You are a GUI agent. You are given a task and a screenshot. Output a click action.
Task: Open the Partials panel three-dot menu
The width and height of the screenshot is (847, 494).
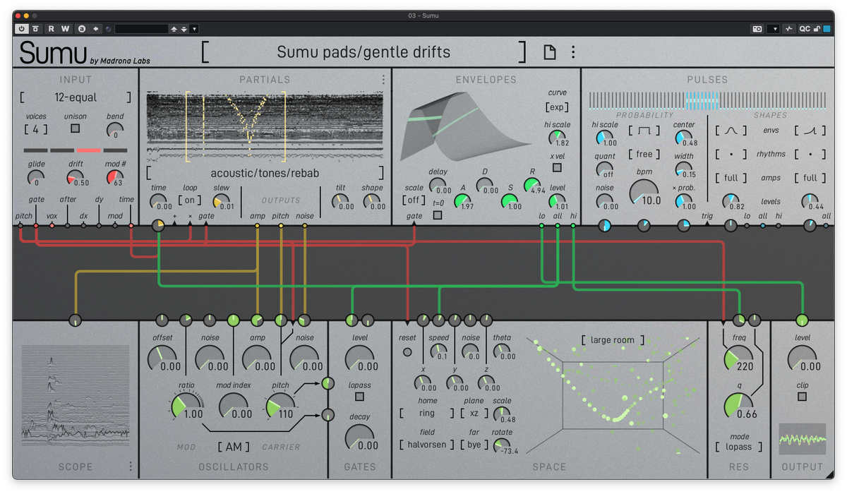click(384, 80)
